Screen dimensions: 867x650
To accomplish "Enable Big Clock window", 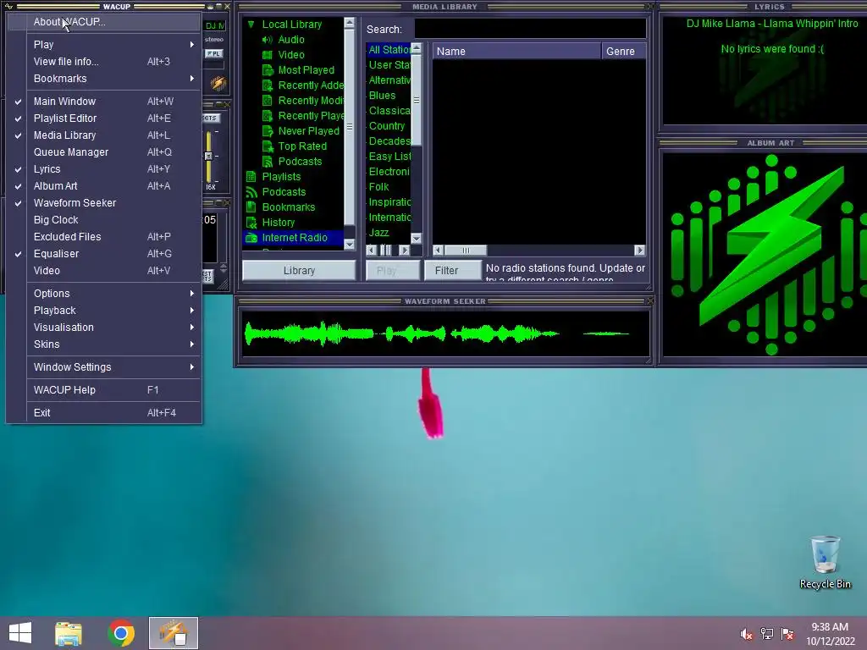I will (104, 220).
